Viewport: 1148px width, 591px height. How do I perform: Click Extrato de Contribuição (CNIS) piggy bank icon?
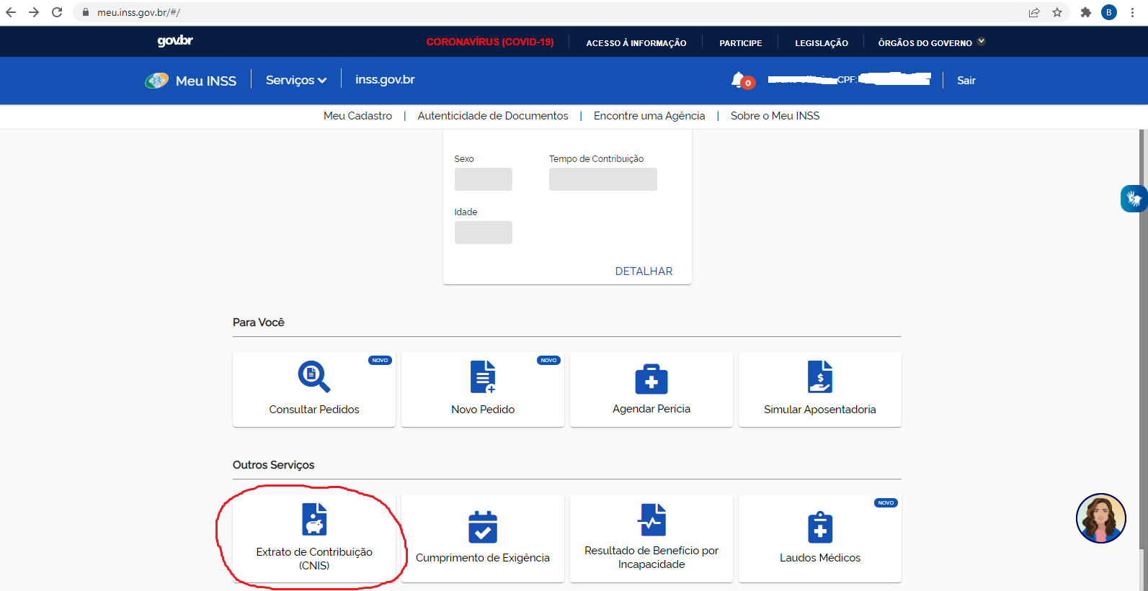[314, 519]
